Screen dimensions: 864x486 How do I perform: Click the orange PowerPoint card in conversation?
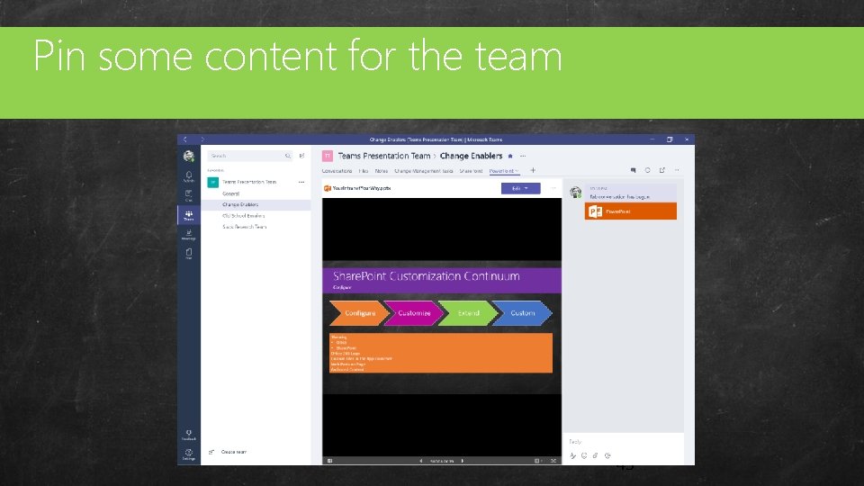tap(630, 211)
